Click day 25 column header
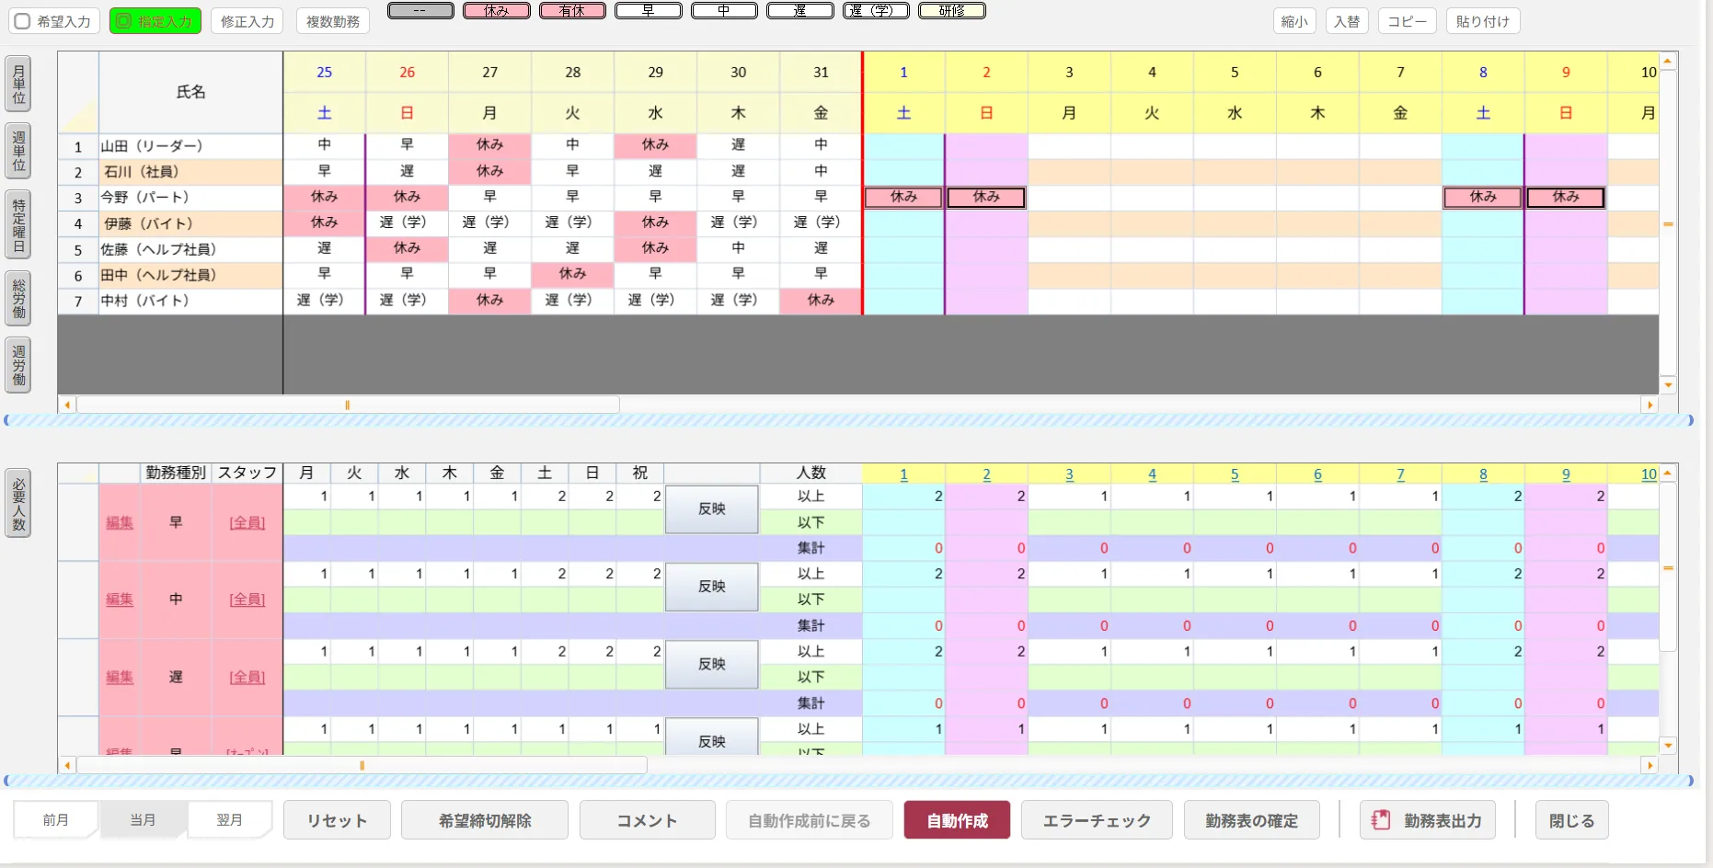1713x868 pixels. 325,72
